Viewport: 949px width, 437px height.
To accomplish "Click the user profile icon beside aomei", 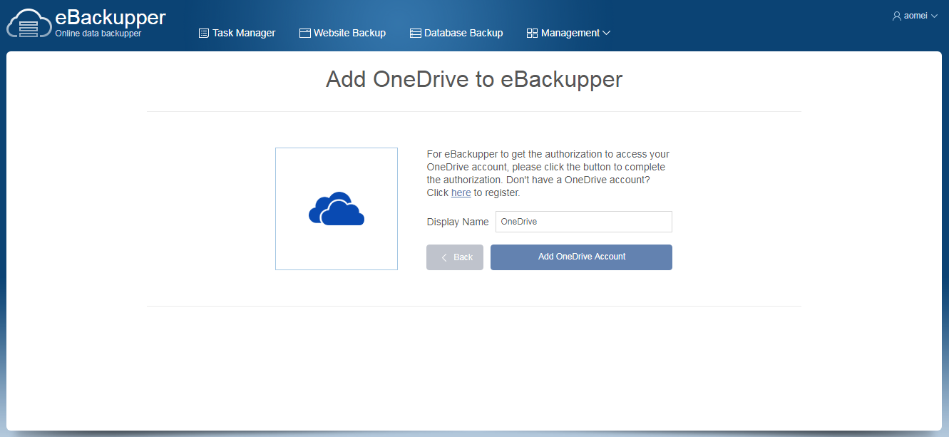I will pos(897,16).
